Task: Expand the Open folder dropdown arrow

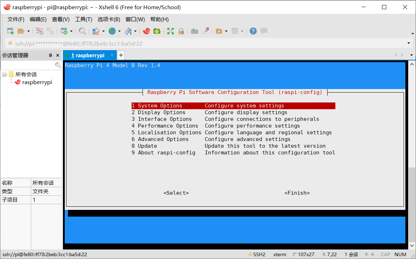Action: [28, 31]
